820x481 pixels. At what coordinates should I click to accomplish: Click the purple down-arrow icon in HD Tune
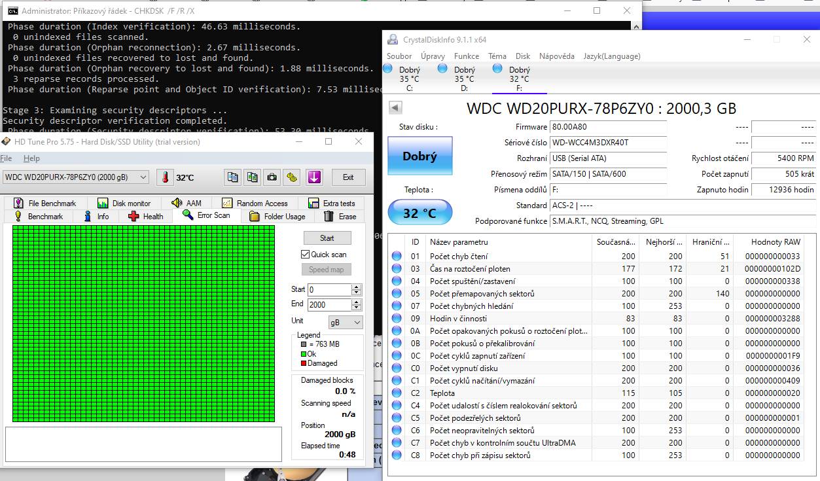[314, 177]
